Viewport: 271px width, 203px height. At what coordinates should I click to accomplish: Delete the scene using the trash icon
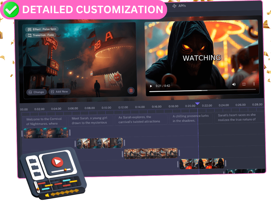pos(131,90)
